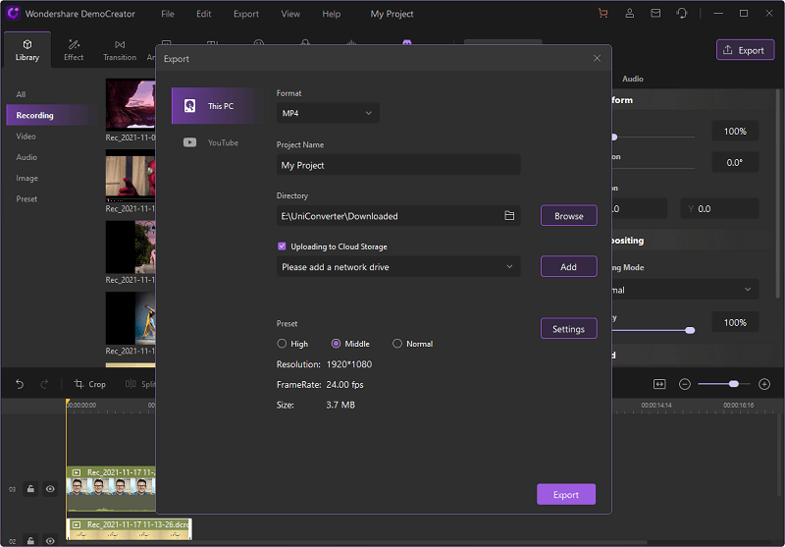This screenshot has height=547, width=785.
Task: Click the folder icon in Directory field
Action: 509,216
